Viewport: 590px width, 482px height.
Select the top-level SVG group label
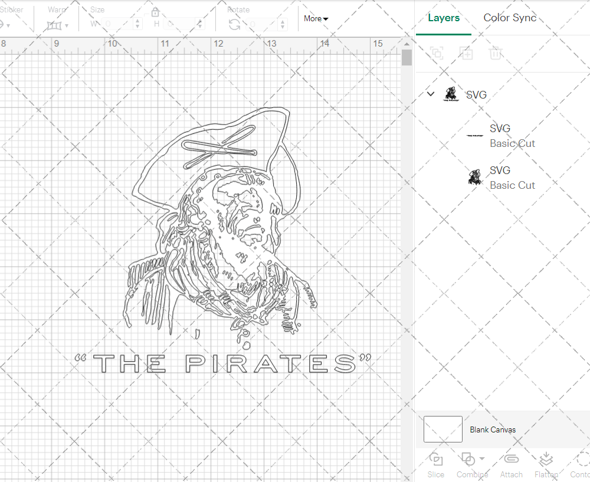(476, 95)
